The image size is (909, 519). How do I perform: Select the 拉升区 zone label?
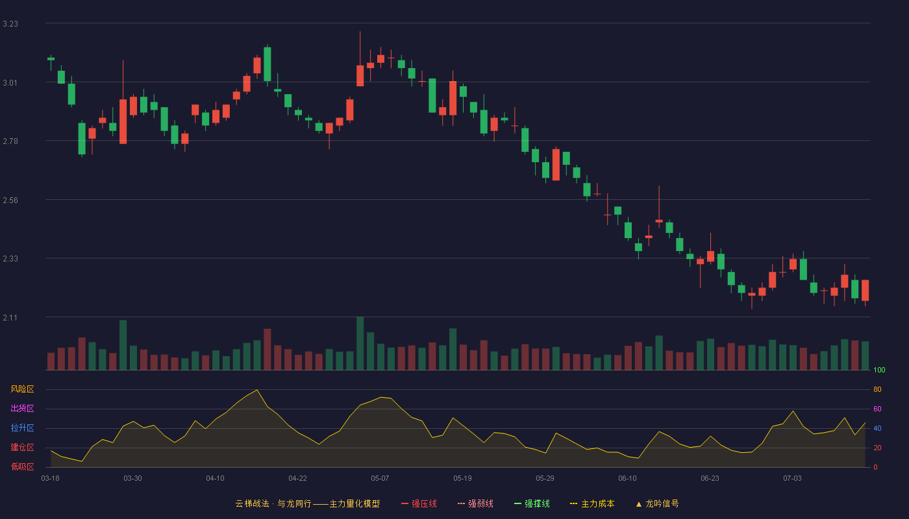point(22,428)
